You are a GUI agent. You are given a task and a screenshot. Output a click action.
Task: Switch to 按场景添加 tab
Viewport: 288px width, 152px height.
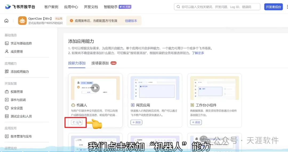click(x=100, y=63)
